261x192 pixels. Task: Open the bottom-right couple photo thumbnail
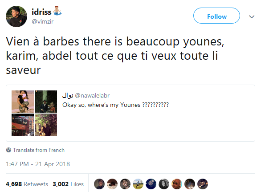pos(46,125)
